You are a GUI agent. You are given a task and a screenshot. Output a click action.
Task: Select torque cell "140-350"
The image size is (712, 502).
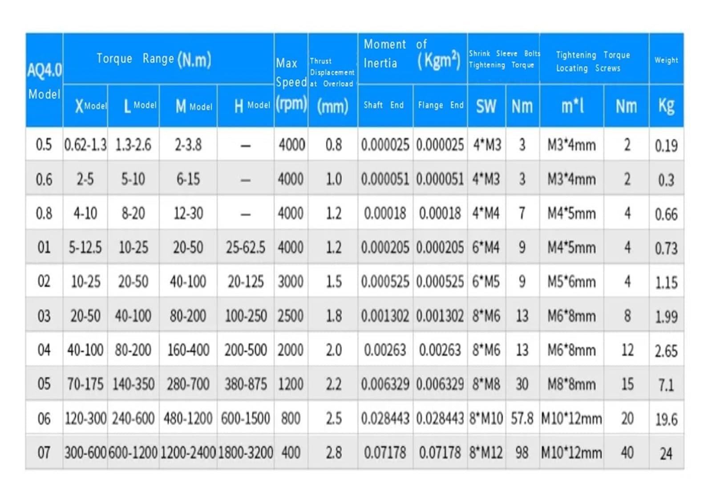pyautogui.click(x=133, y=384)
